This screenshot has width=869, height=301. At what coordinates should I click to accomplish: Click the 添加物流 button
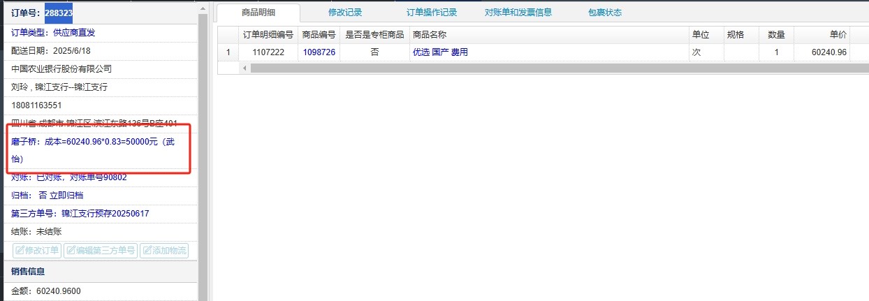(164, 251)
